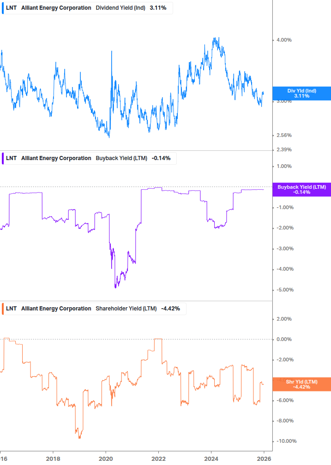Click the blue color bar beside Dividend Yield legend
Image resolution: width=331 pixels, height=465 pixels.
(3, 8)
